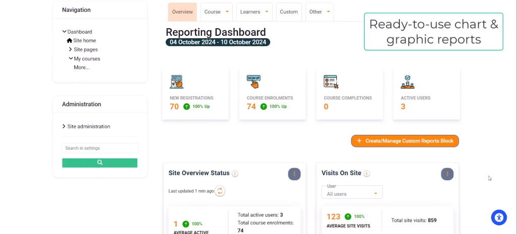The width and height of the screenshot is (517, 234).
Task: Click up arrow next to average active value
Action: click(x=186, y=224)
